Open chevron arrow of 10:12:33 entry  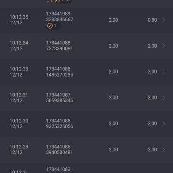163,72
